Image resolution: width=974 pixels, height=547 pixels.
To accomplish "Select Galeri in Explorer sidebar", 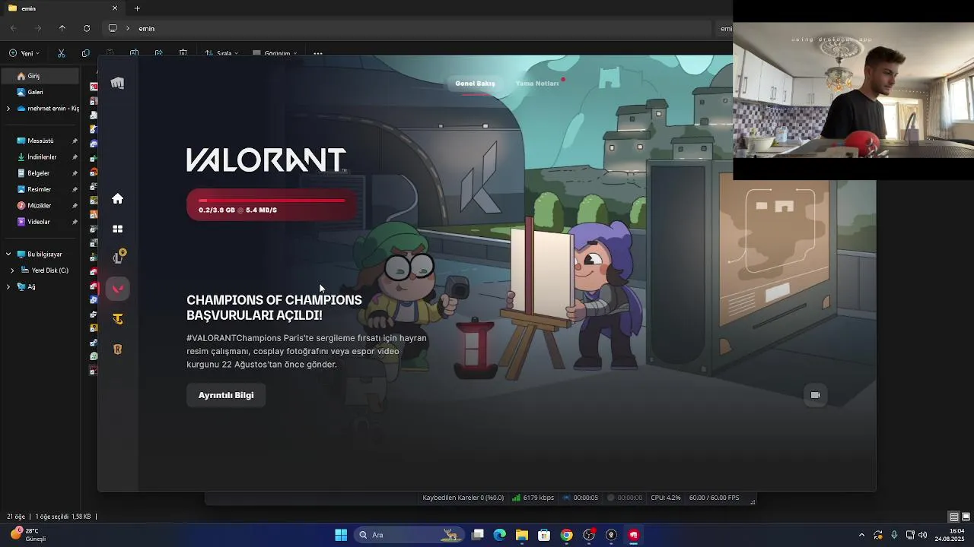I will tap(40, 92).
